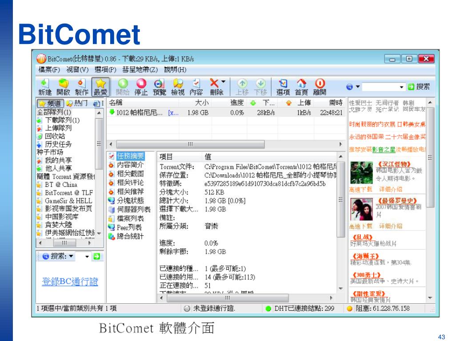The image size is (455, 341).
Task: Click the 檢視 (View) toolbar icon
Action: coord(178,87)
